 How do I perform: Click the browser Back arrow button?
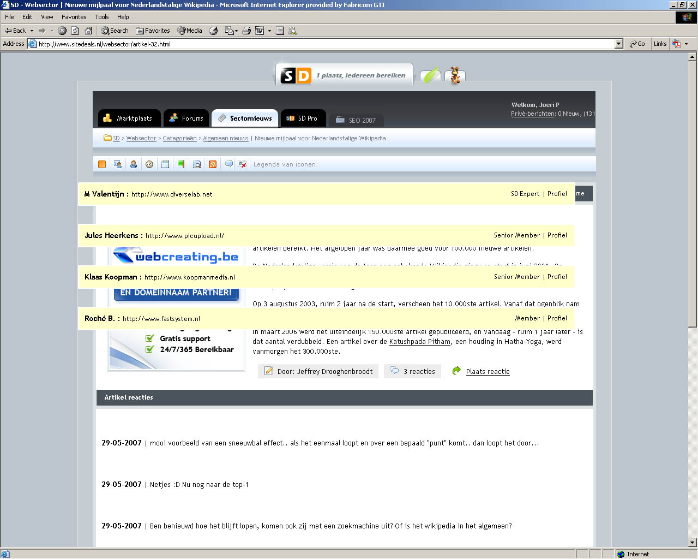click(x=15, y=31)
